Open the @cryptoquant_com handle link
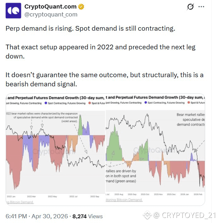Screen dimensions: 219x223 (51, 15)
